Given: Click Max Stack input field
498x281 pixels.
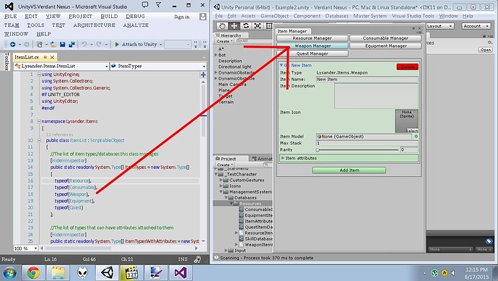Looking at the screenshot, I should click(x=367, y=143).
